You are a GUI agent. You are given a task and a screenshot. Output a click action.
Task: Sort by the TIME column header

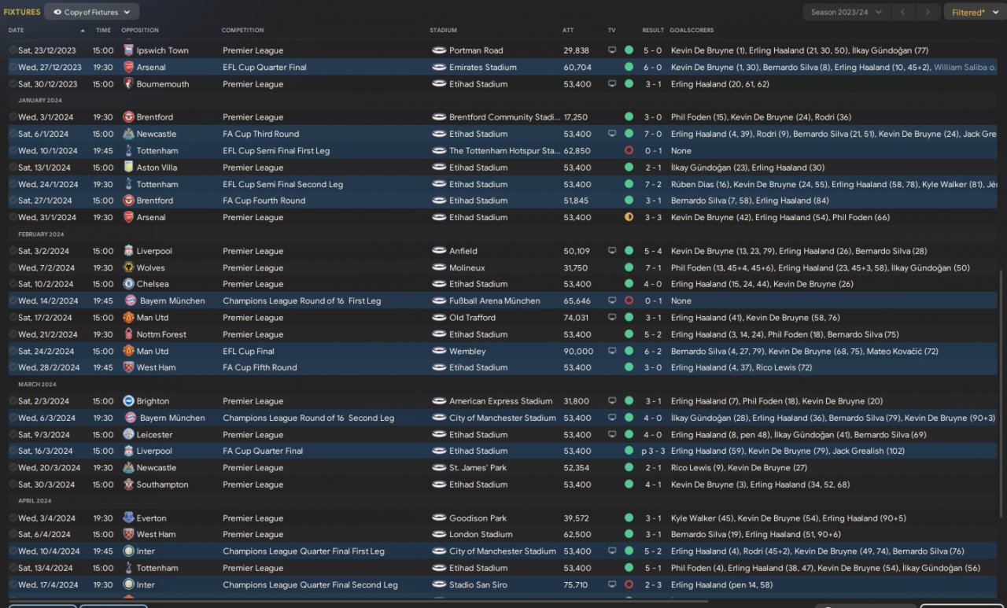(103, 30)
